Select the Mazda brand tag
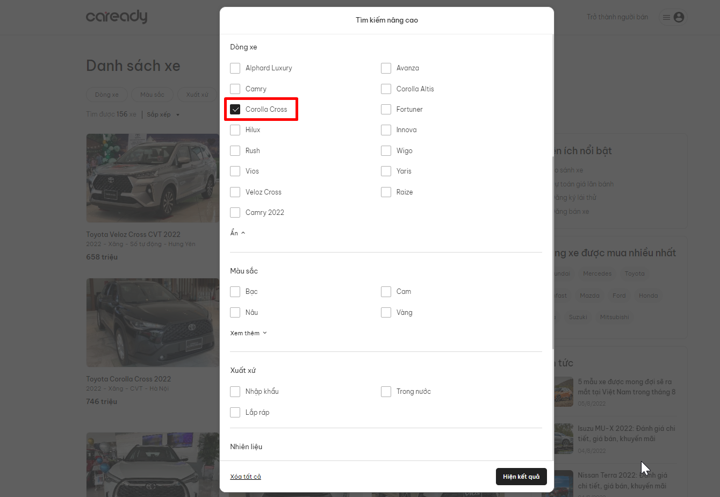720x497 pixels. 589,296
